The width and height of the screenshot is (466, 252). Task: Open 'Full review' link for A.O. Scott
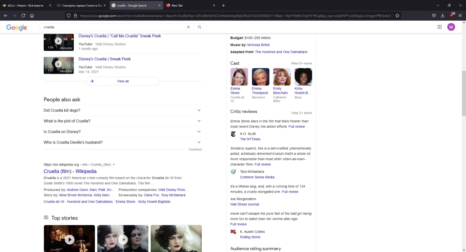pos(297,127)
